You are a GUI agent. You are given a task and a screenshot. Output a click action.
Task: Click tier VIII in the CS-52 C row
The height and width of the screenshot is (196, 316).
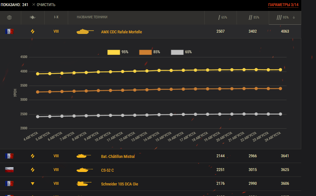coord(56,170)
